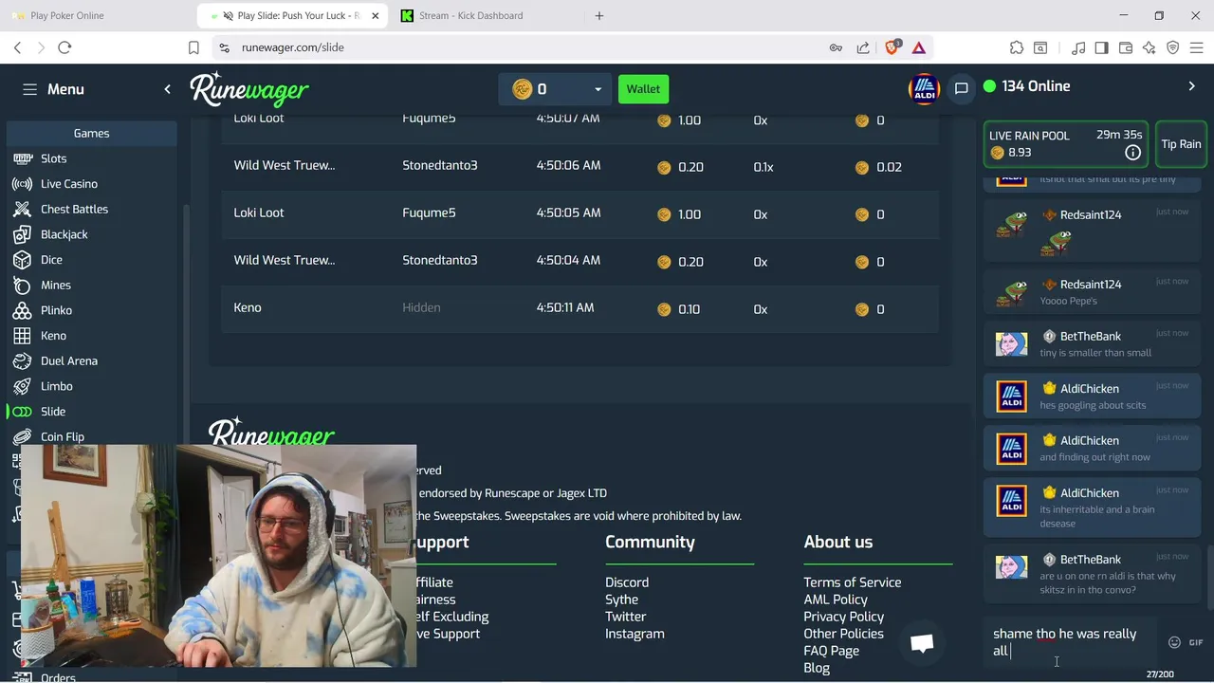Open the Sythe community link
Image resolution: width=1214 pixels, height=683 pixels.
click(621, 600)
